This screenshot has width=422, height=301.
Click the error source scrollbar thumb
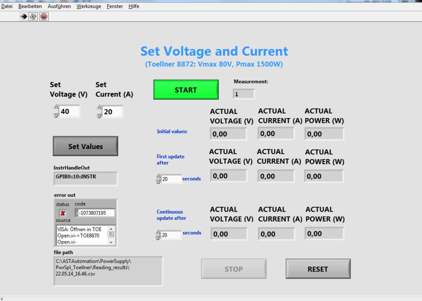point(111,234)
